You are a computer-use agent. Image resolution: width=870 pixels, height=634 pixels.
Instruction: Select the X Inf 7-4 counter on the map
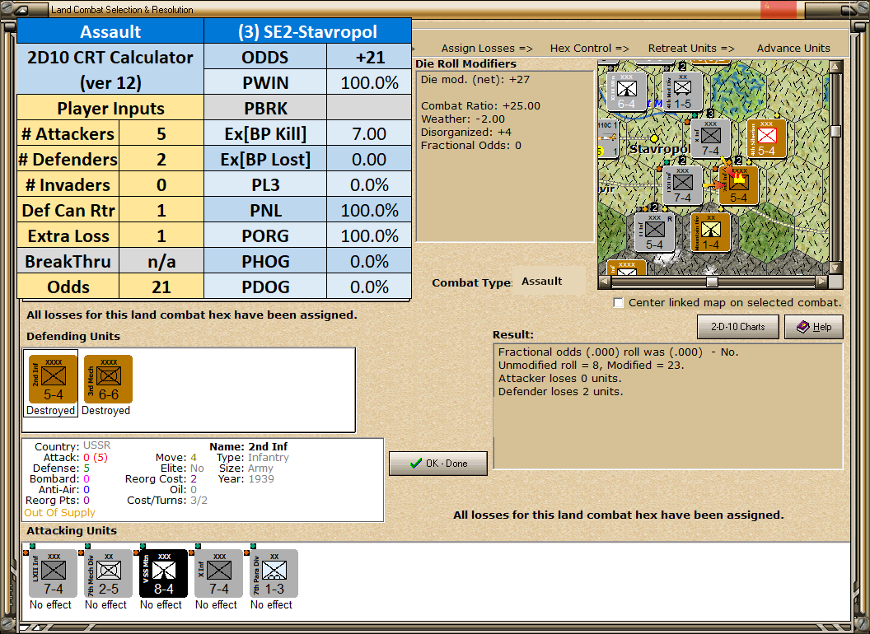click(710, 138)
